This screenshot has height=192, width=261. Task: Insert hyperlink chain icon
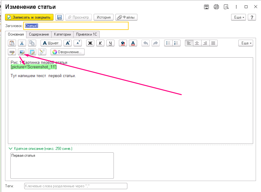coord(12,52)
